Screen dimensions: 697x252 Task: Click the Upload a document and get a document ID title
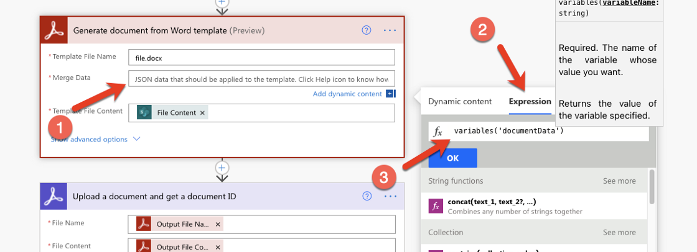[154, 196]
